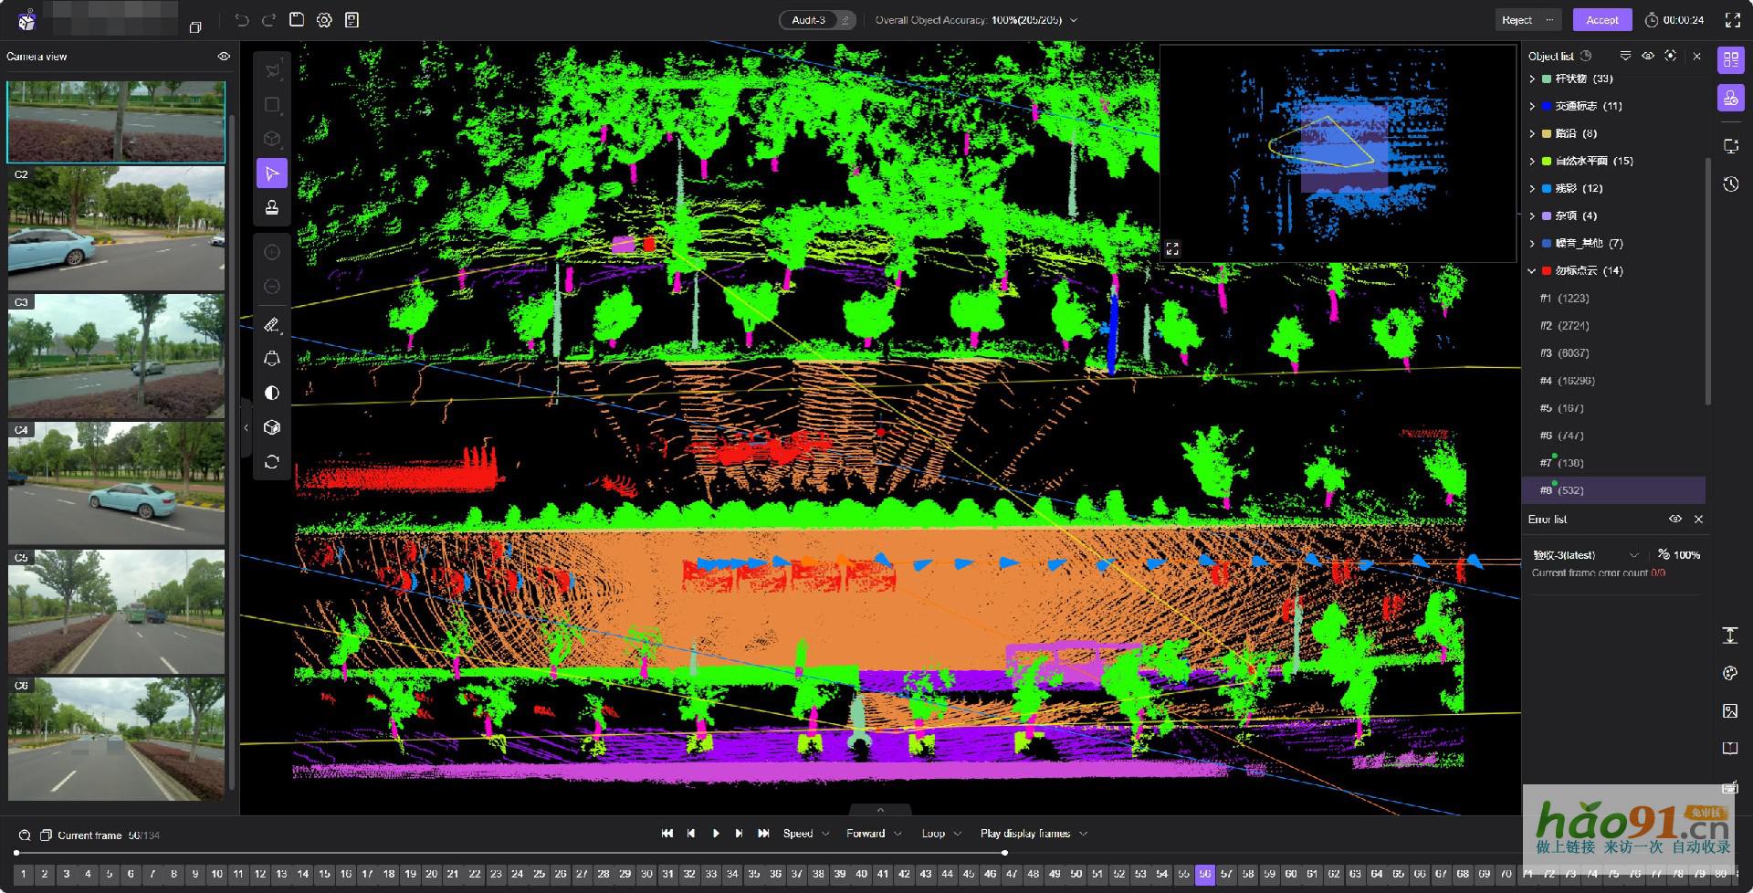Enter fullscreen with the top-right icon
The height and width of the screenshot is (893, 1753).
pyautogui.click(x=1732, y=20)
